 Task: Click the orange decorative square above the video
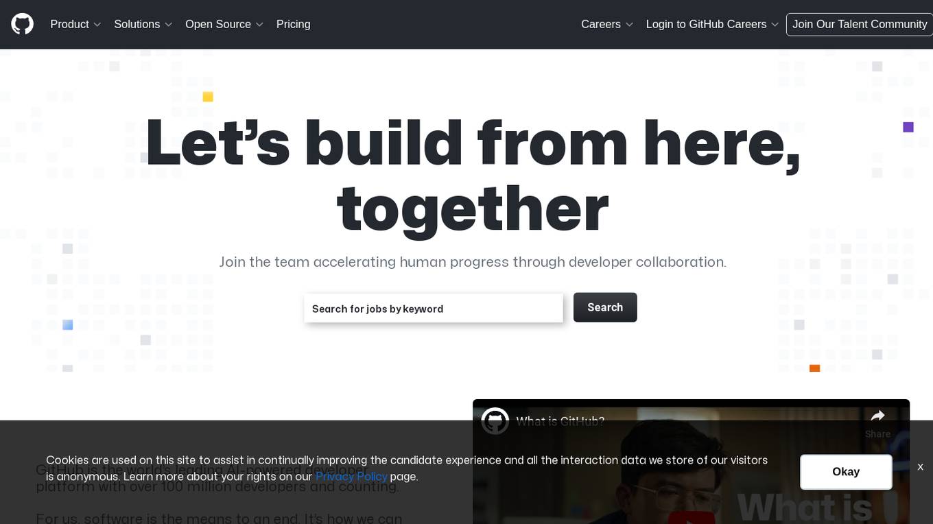[814, 368]
